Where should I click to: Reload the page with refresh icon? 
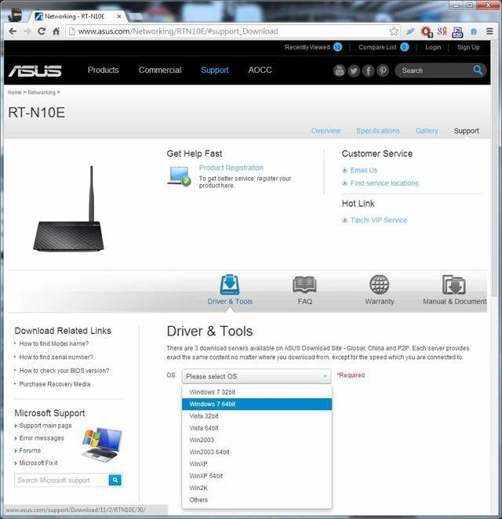(x=42, y=31)
